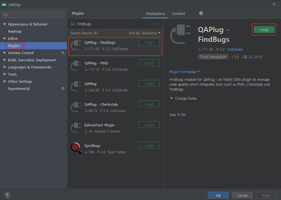Install the QAPlug - PMD plugin
This screenshot has width=281, height=200.
[149, 63]
